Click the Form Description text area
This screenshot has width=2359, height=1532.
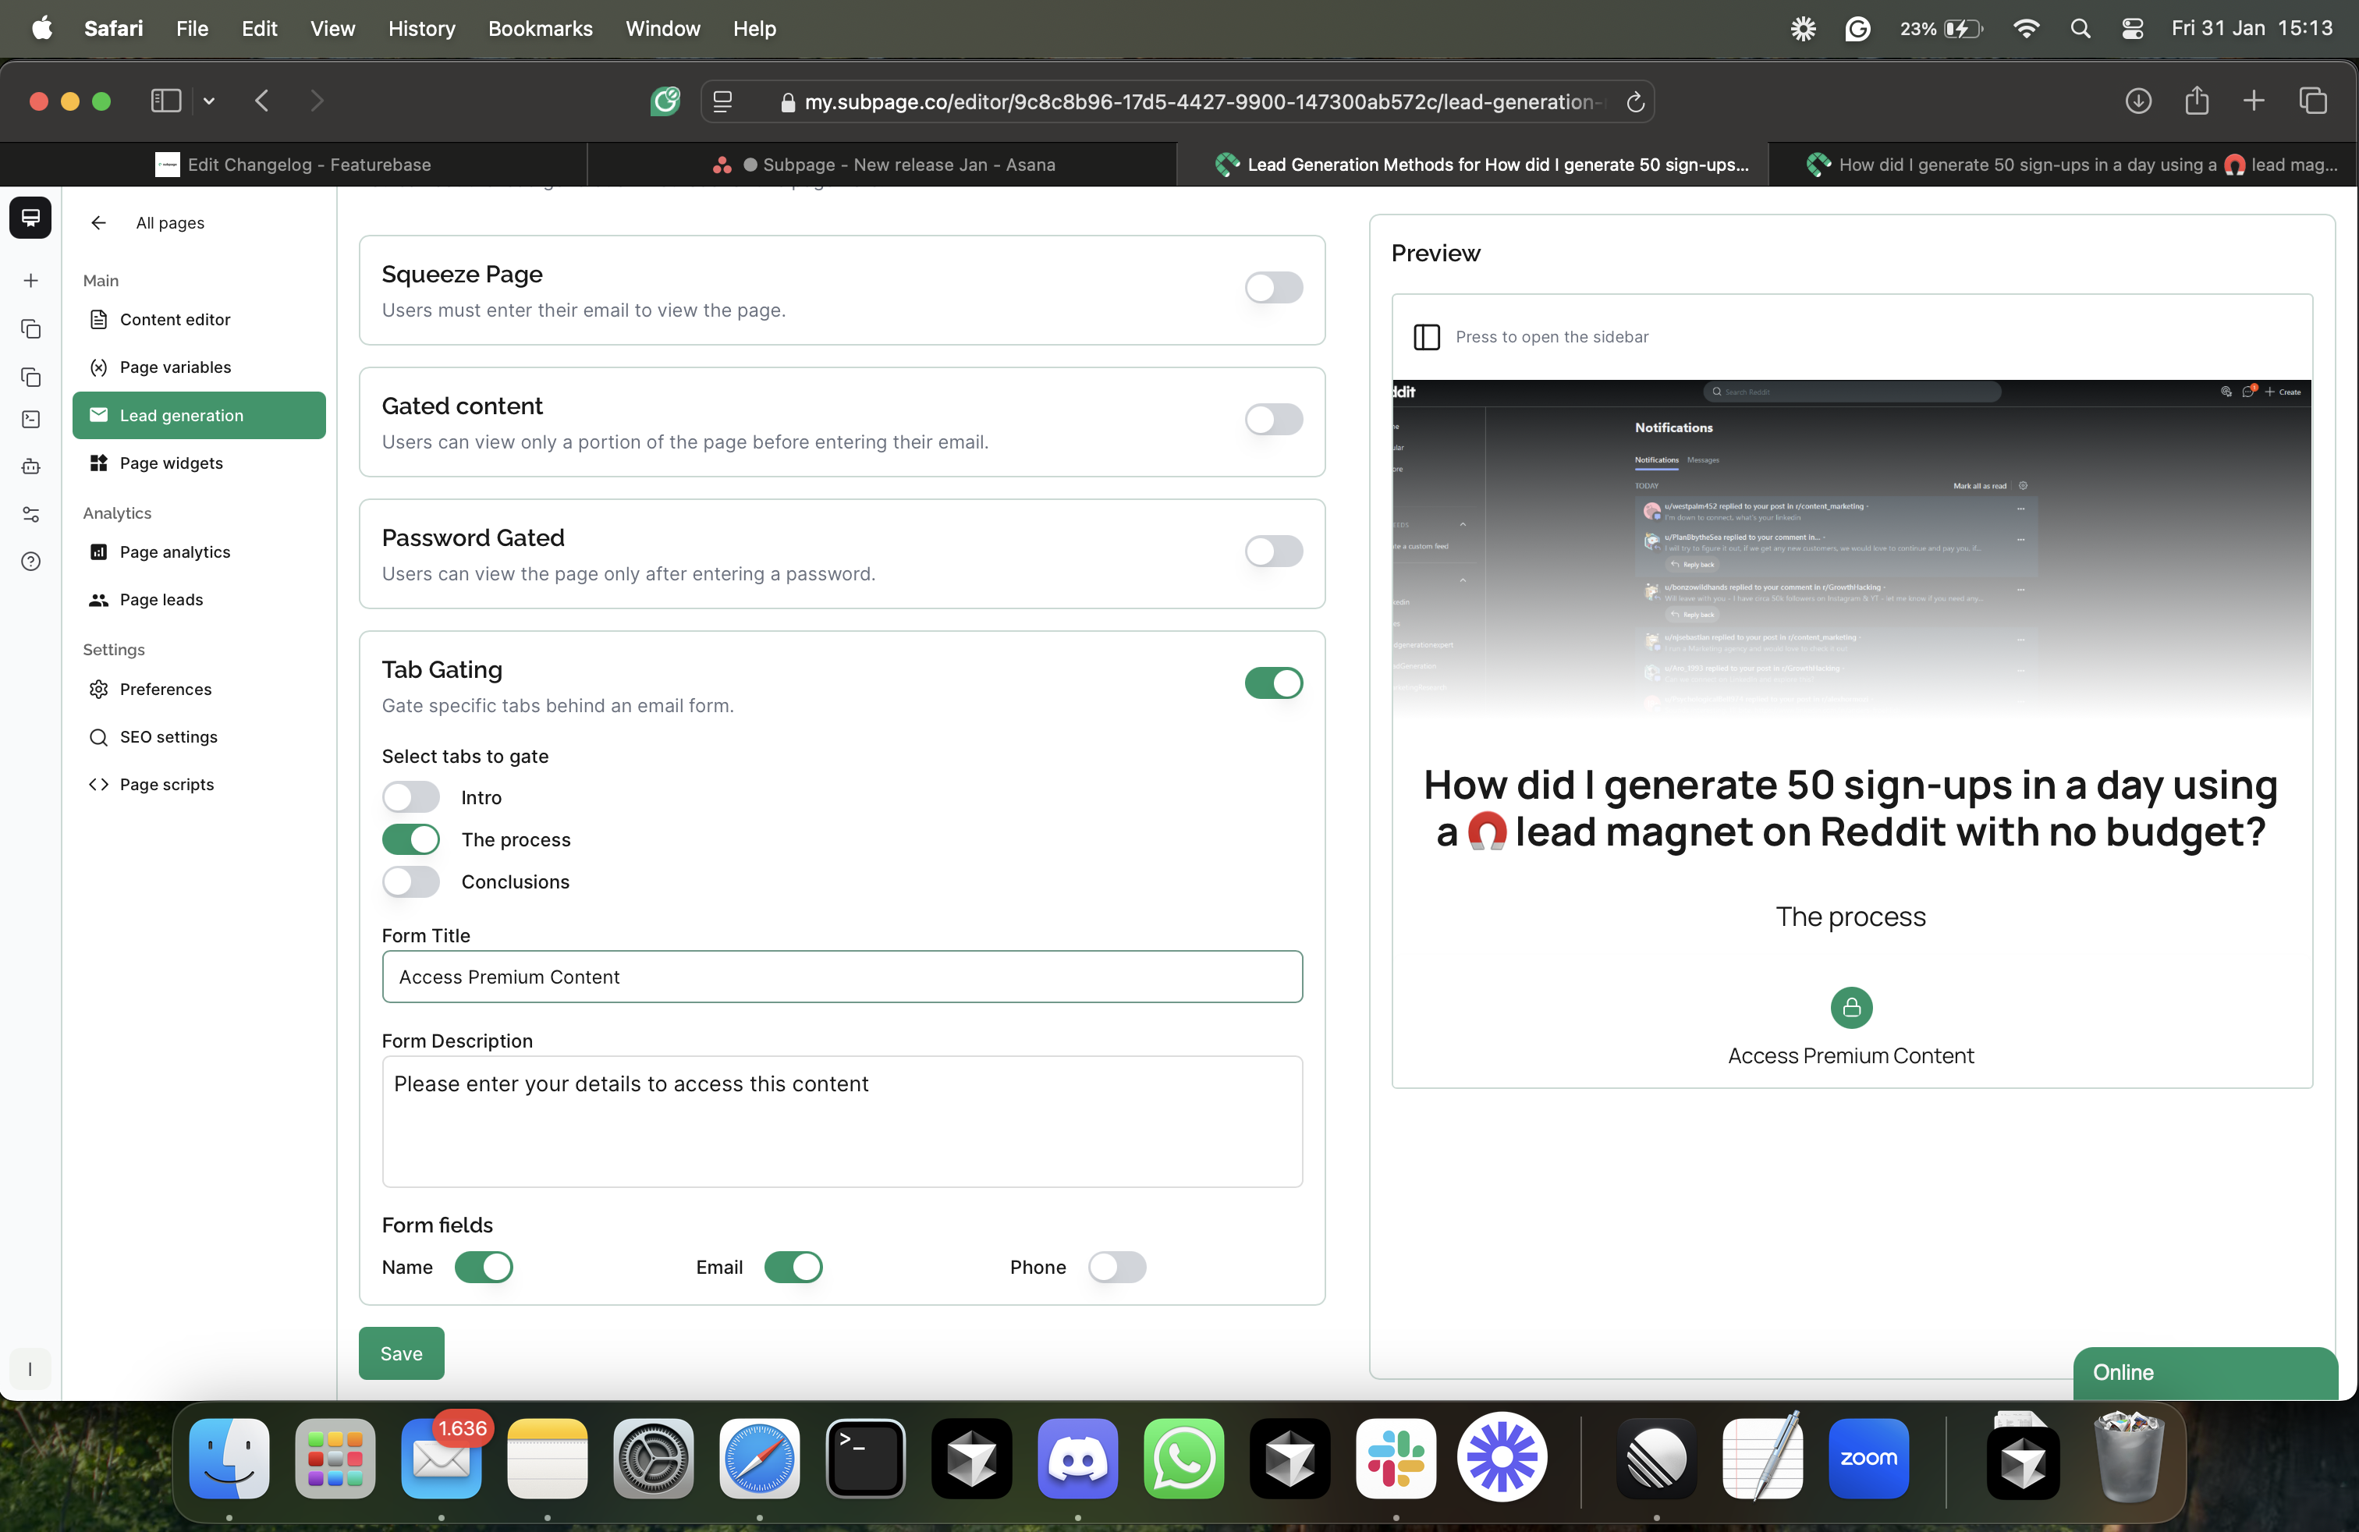[842, 1121]
